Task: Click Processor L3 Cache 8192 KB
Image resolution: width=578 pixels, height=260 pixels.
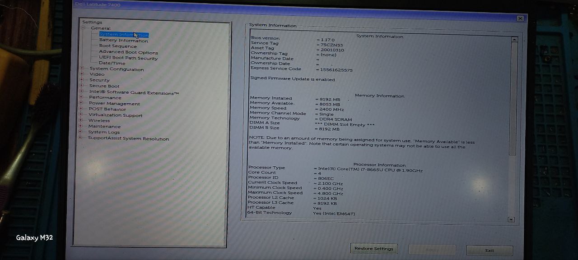Action: coord(326,204)
